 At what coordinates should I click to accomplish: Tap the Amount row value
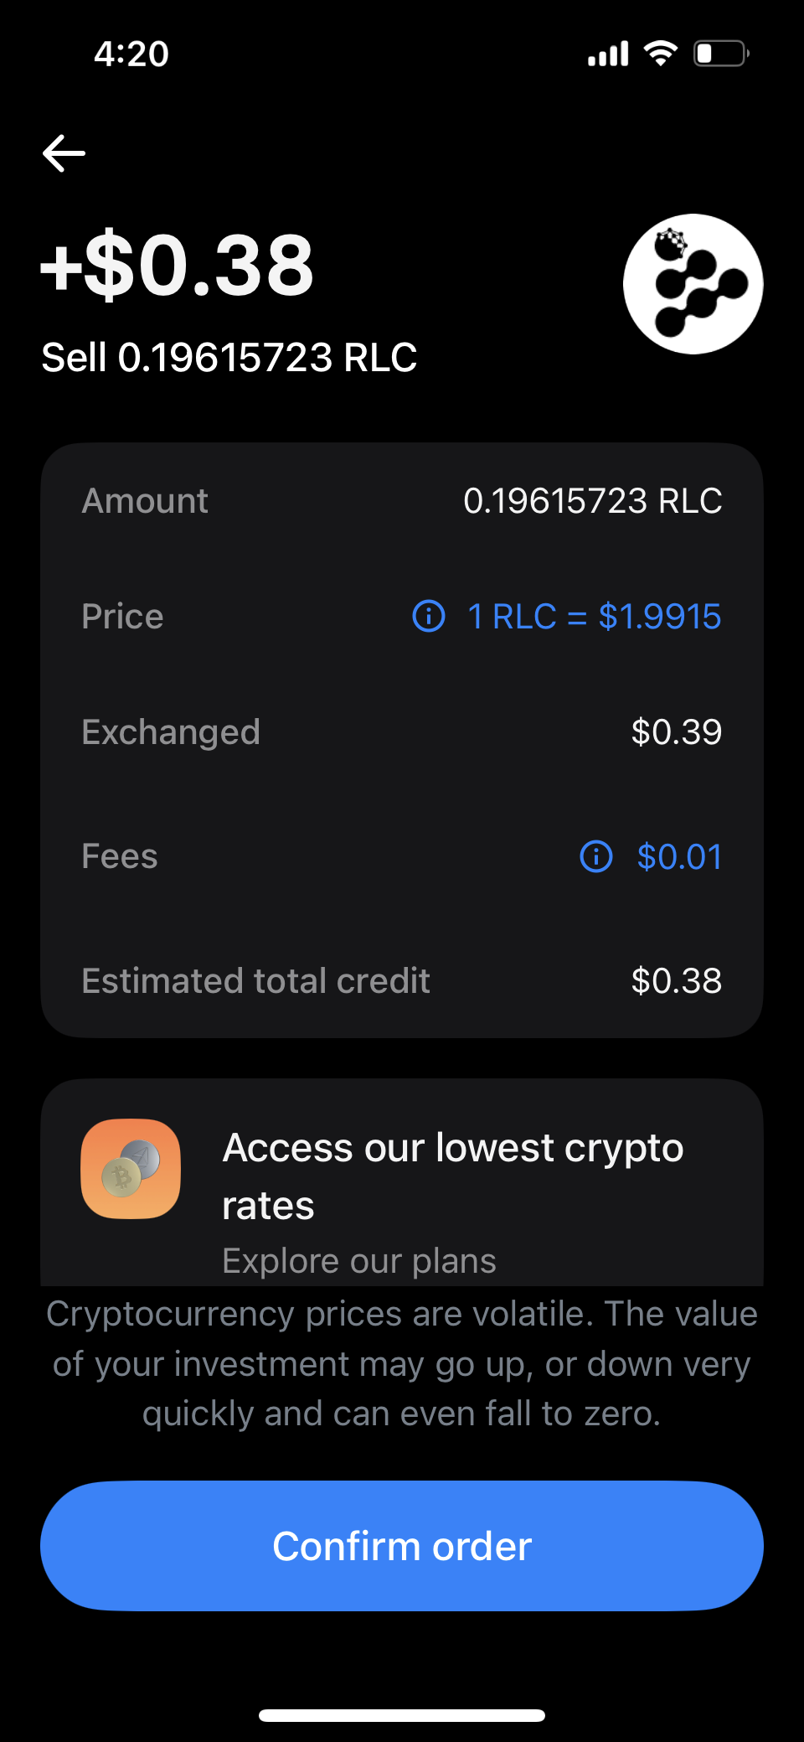click(592, 501)
